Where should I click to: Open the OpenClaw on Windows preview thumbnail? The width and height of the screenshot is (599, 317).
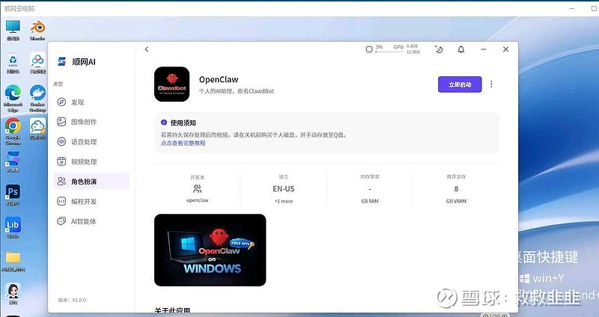coord(210,250)
